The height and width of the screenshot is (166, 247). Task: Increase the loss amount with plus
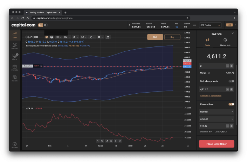(231, 126)
